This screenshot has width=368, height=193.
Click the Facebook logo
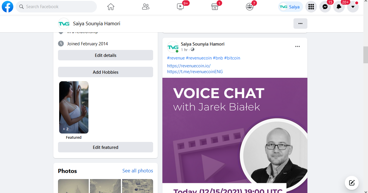pos(8,7)
